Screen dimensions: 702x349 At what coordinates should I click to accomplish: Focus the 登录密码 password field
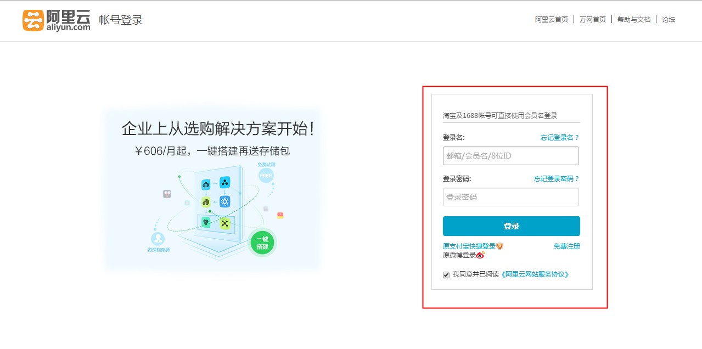point(510,197)
